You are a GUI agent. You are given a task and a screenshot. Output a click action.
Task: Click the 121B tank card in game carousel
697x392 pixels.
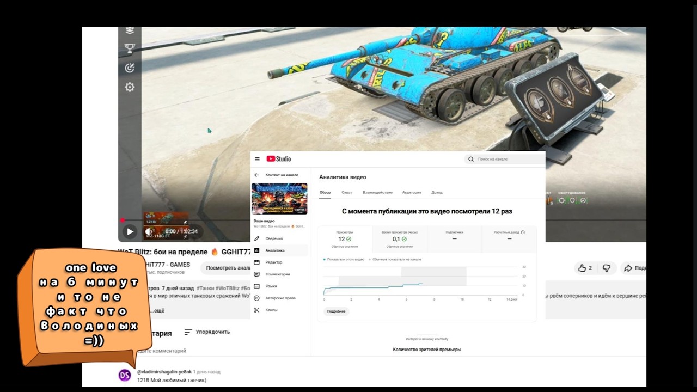coord(166,218)
